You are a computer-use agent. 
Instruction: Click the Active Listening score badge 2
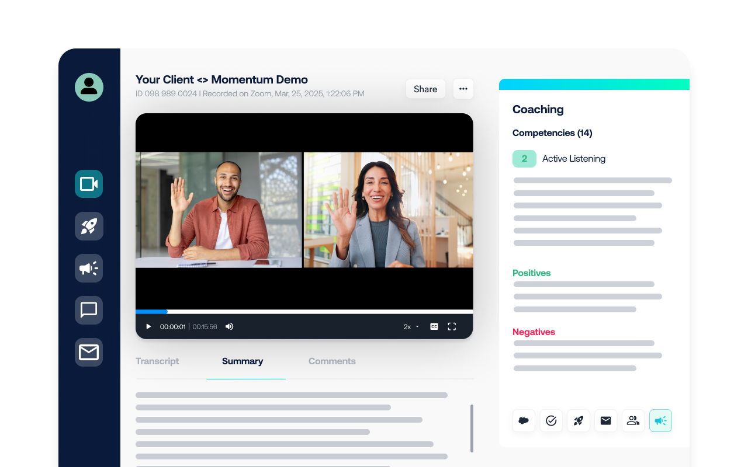click(x=524, y=159)
